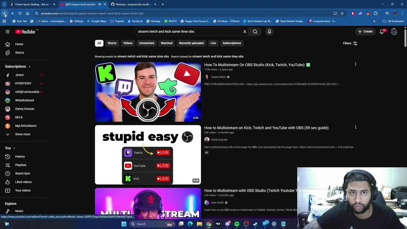The height and width of the screenshot is (229, 407).
Task: Reload the page in Chrome
Action: pos(20,13)
